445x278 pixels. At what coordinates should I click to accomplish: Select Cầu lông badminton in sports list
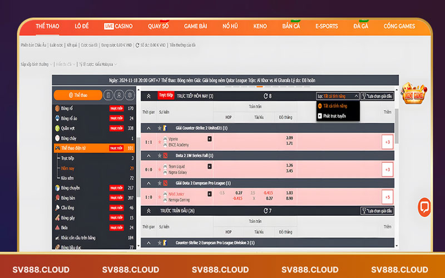point(94,207)
